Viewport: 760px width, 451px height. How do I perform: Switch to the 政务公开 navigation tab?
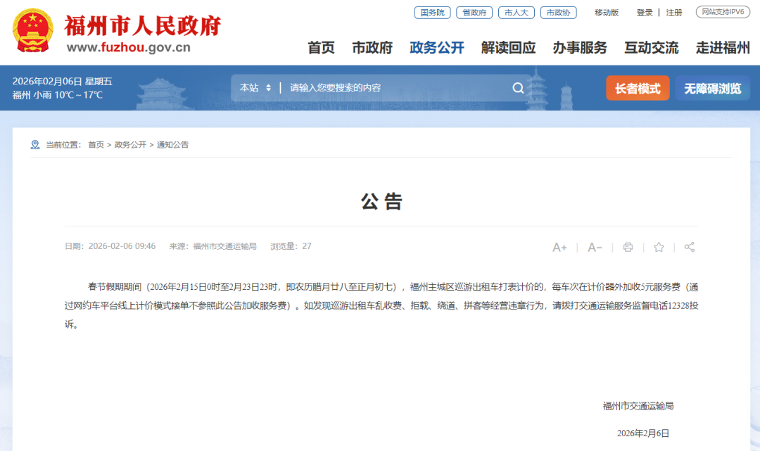click(x=436, y=48)
